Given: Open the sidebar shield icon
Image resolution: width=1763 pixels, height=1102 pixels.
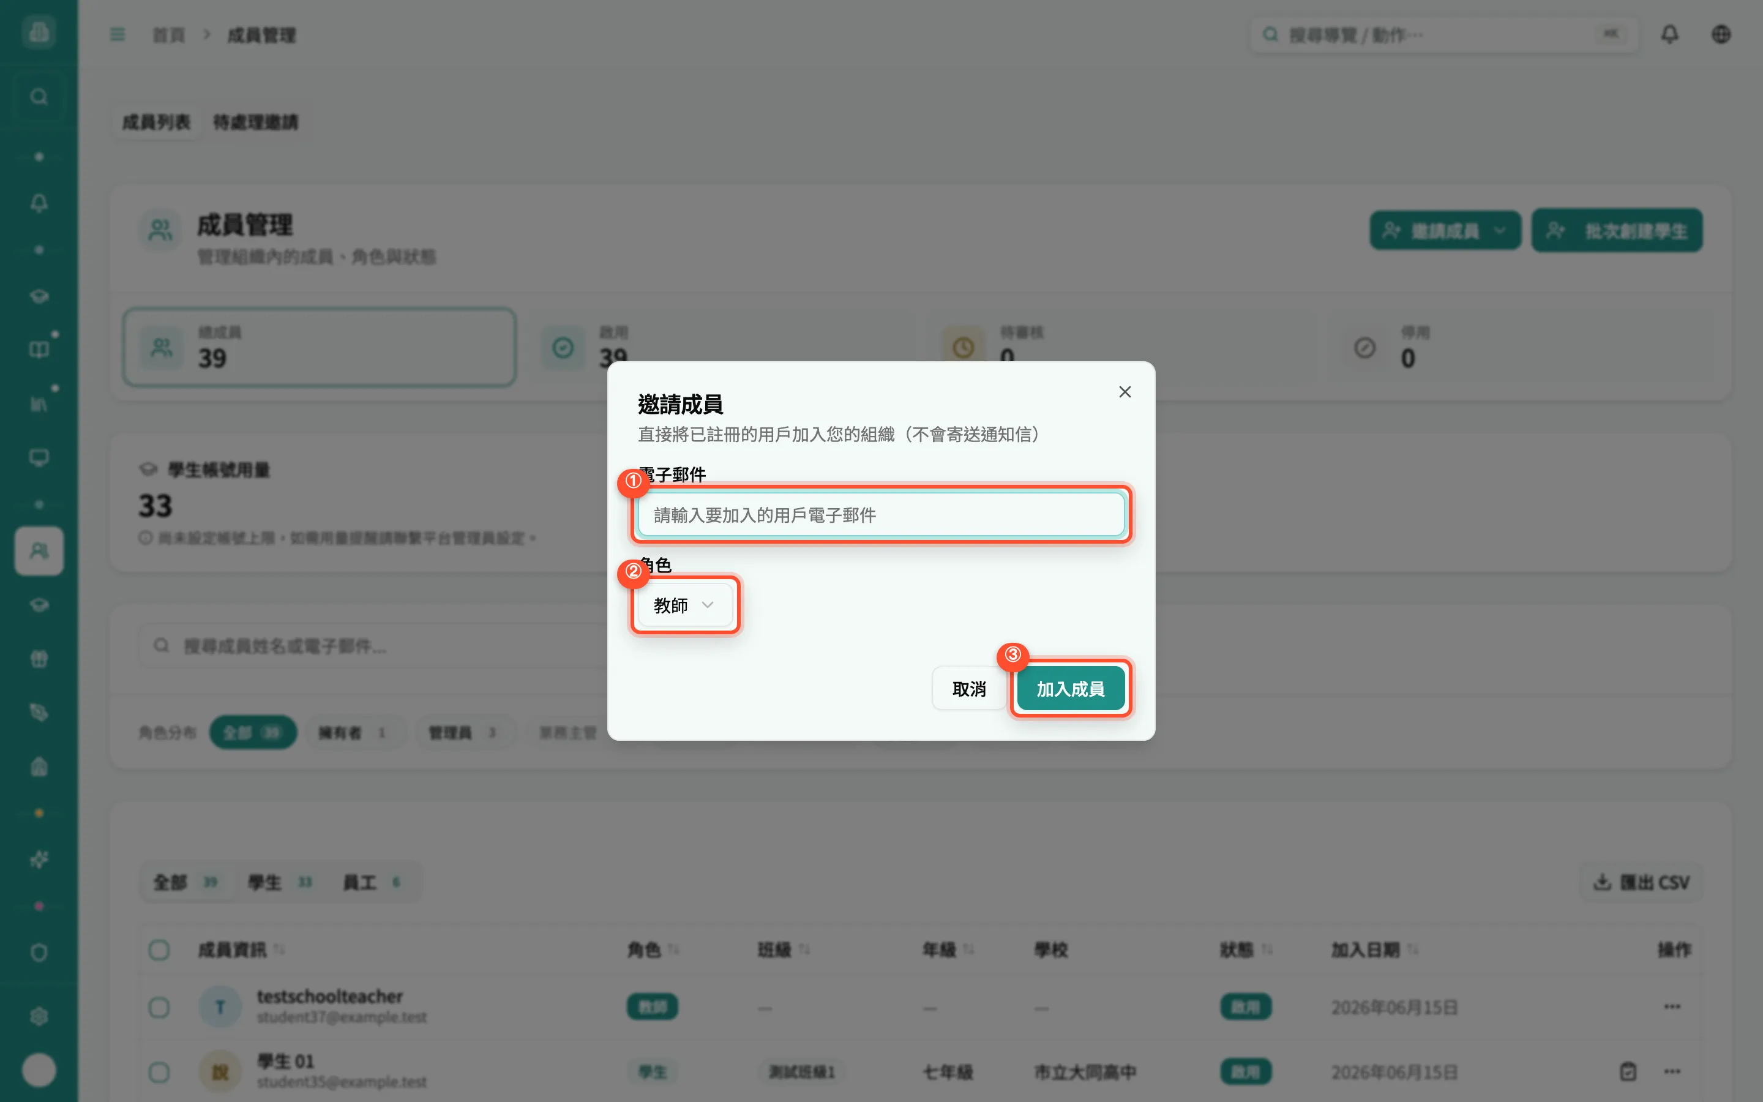Looking at the screenshot, I should point(39,953).
